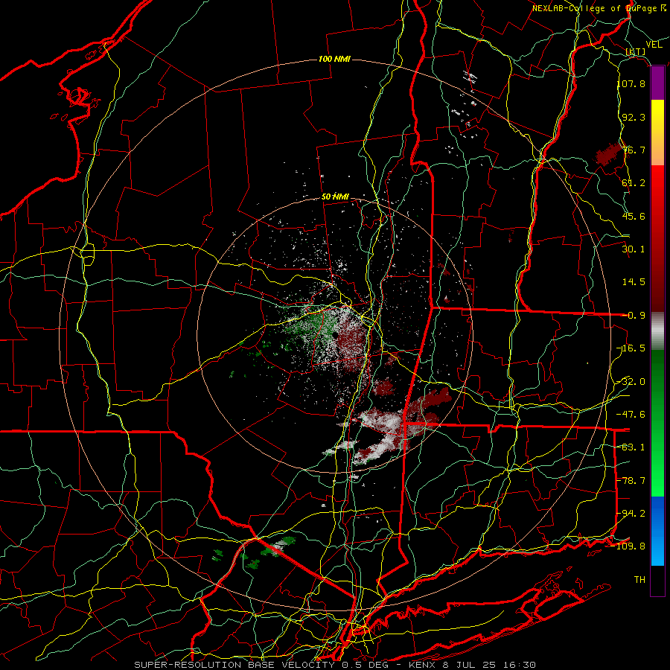Screen dimensions: 670x670
Task: Pick the red outbound segment of the color bar
Action: tap(657, 238)
